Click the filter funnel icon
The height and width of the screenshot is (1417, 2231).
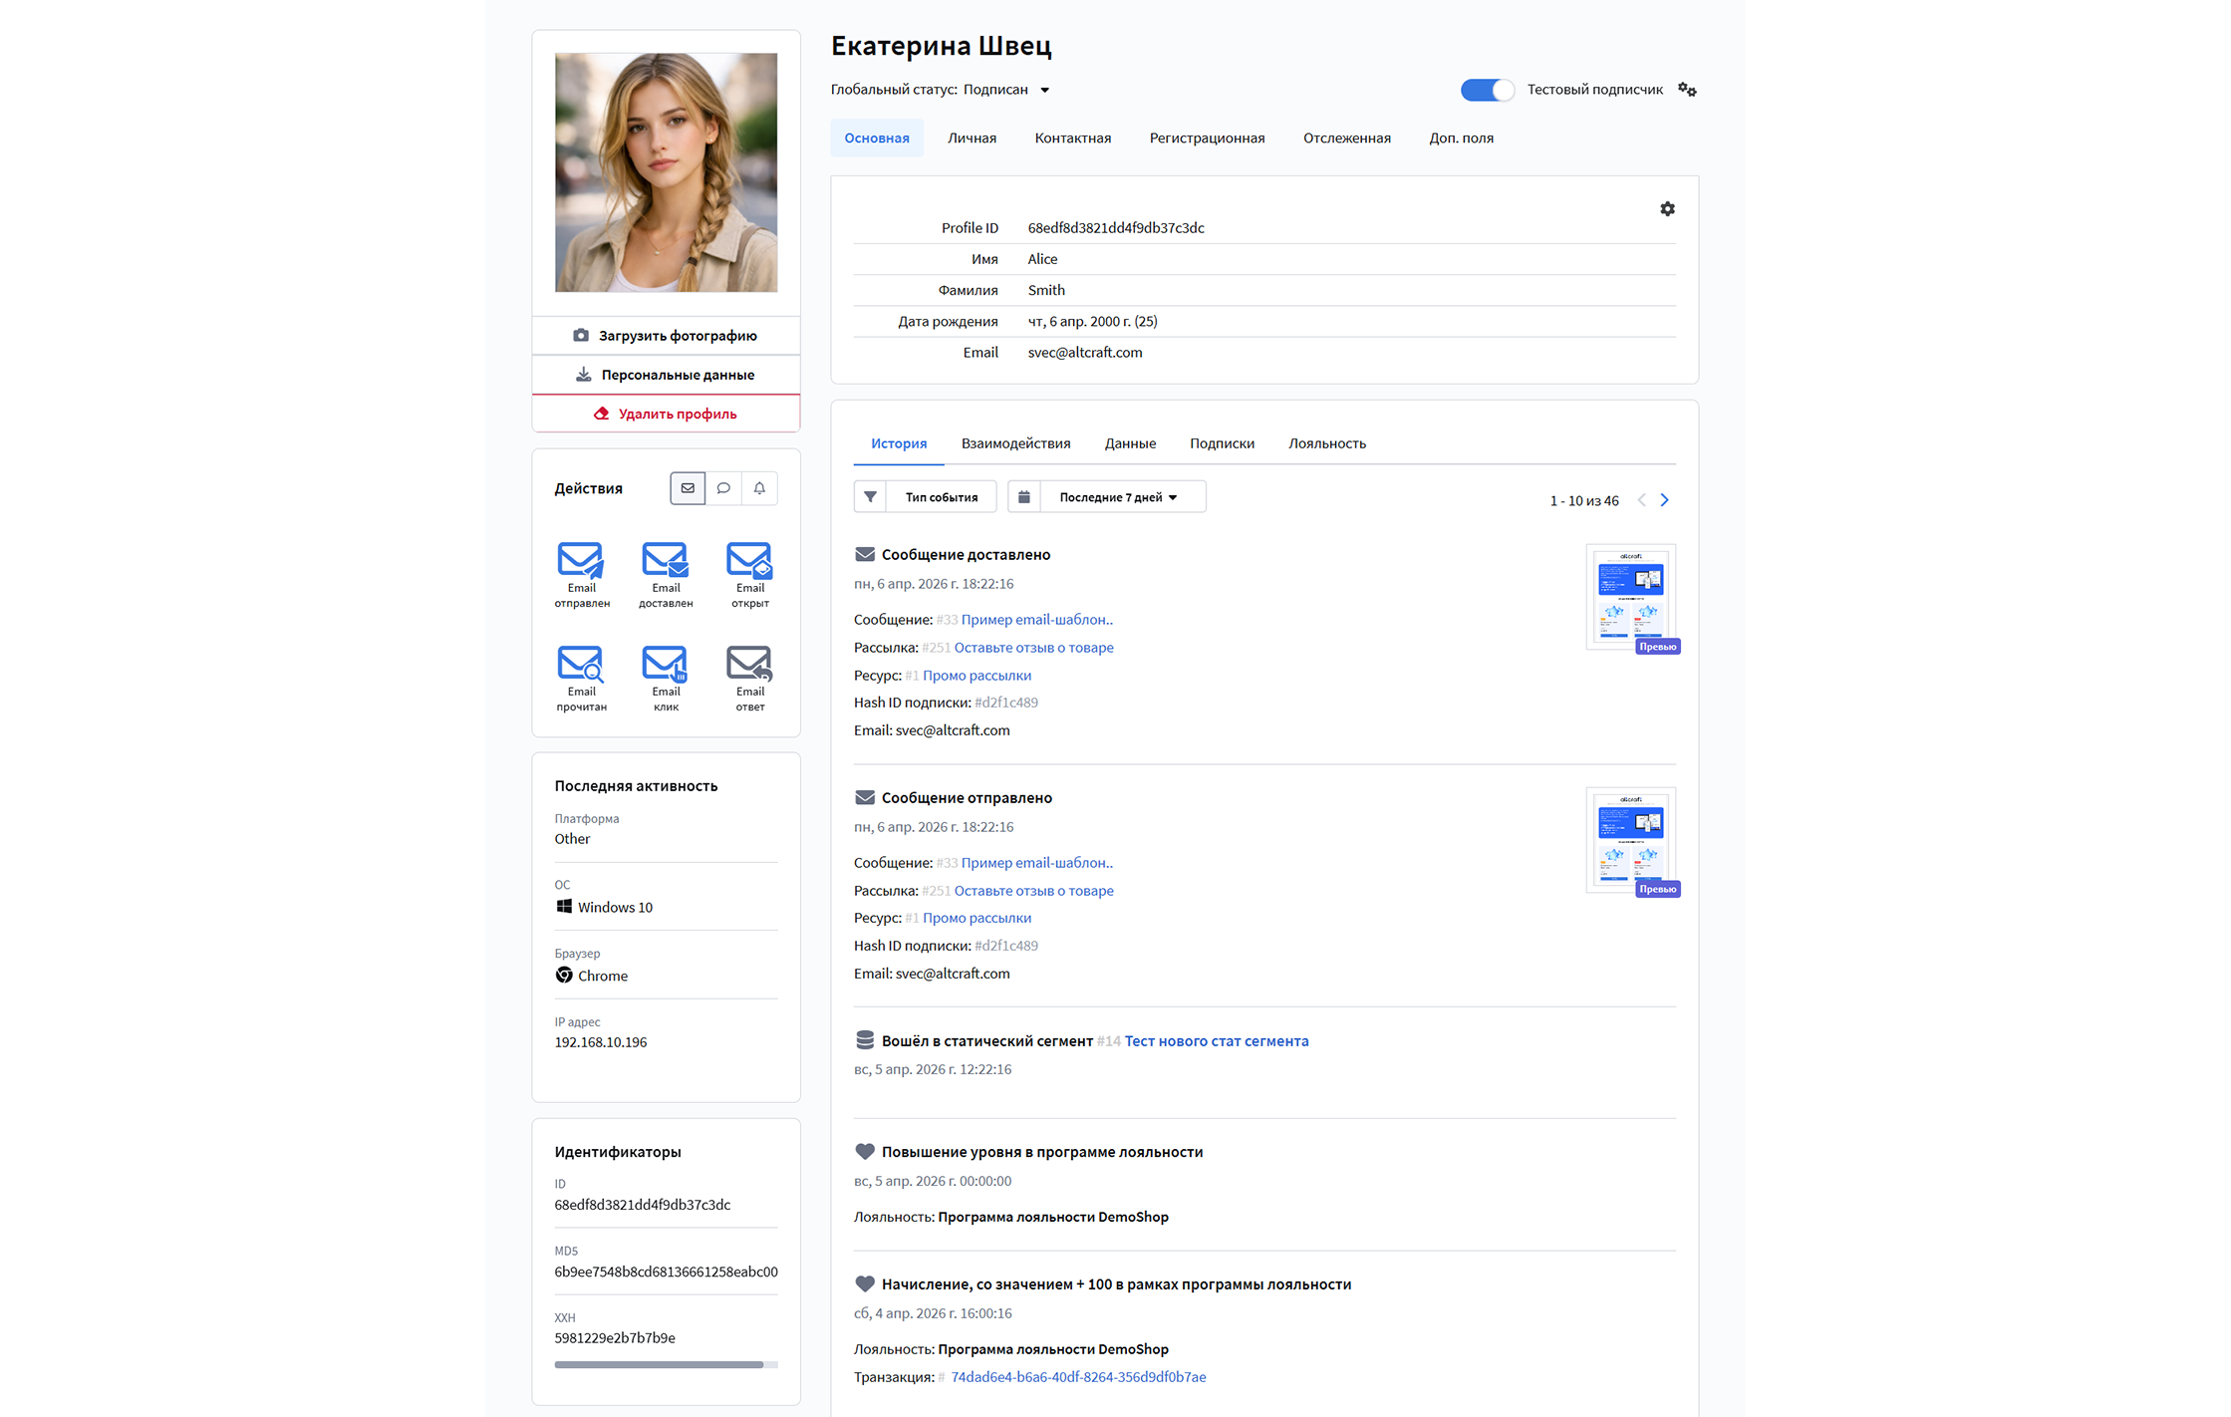[870, 497]
